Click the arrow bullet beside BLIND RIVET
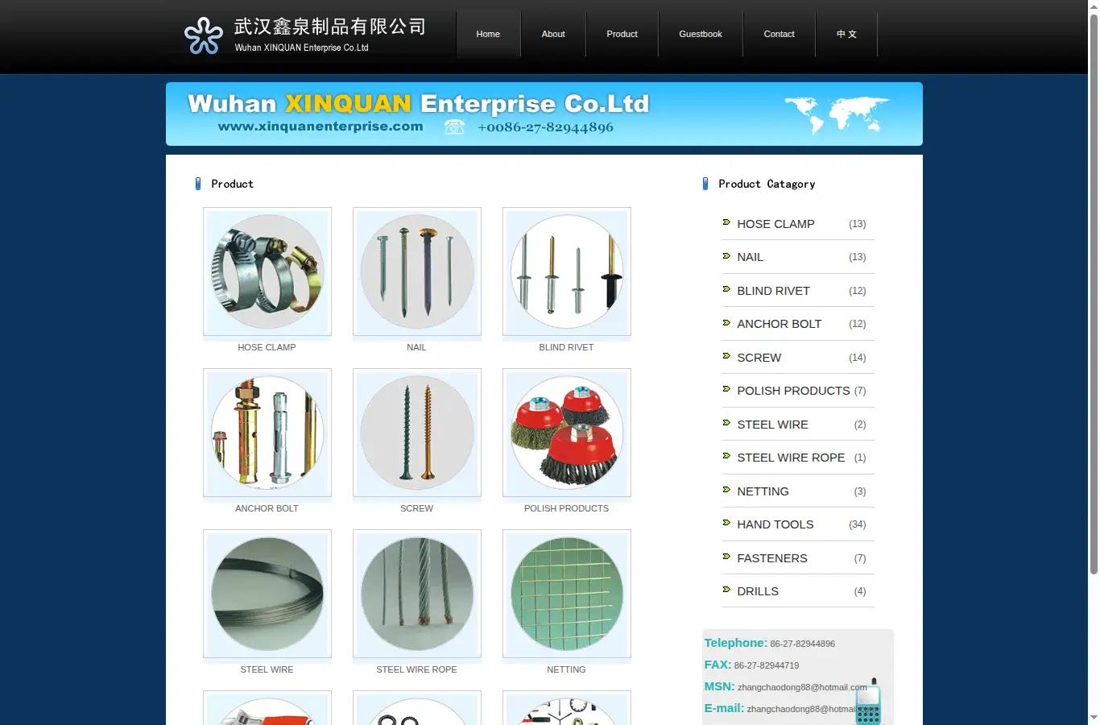The width and height of the screenshot is (1100, 725). [726, 289]
